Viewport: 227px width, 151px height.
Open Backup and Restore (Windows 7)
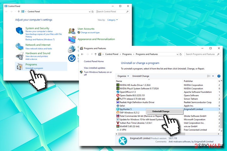tap(40, 40)
